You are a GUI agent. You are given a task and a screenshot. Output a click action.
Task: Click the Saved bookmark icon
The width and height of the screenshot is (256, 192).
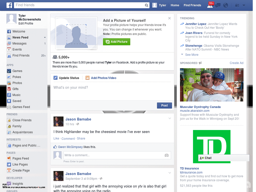click(x=9, y=101)
